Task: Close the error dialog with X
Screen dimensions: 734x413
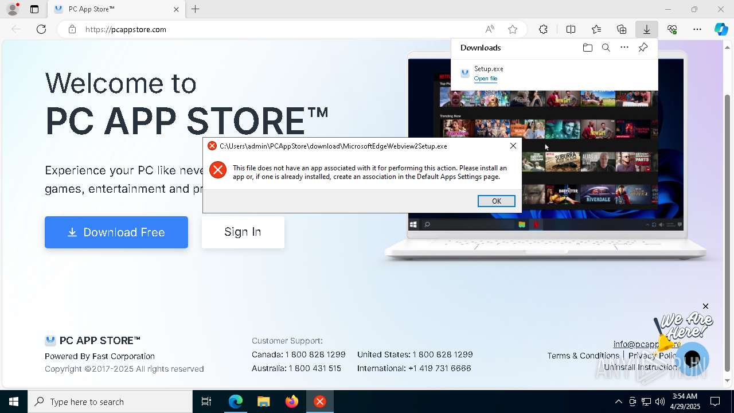Action: pos(513,146)
